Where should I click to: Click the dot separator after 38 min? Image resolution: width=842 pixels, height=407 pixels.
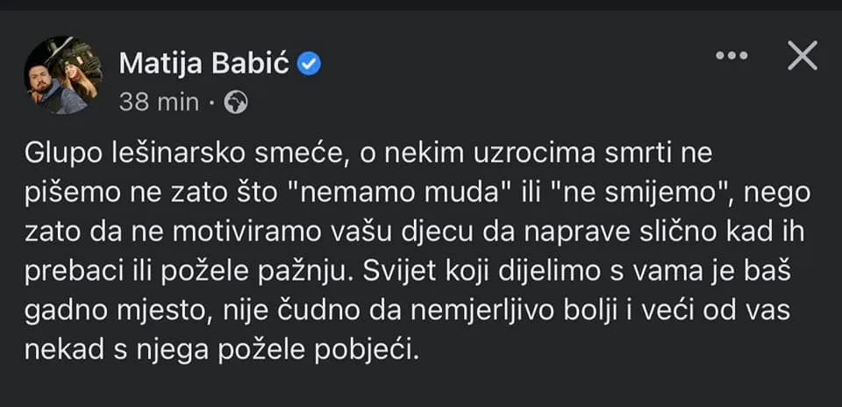pyautogui.click(x=212, y=102)
